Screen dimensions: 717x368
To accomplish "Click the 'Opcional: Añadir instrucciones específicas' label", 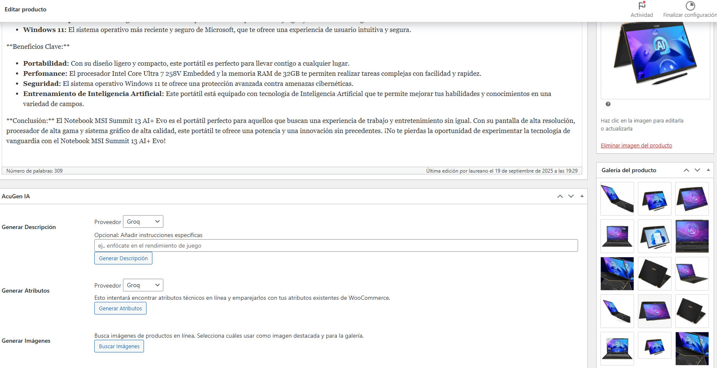I will 148,235.
